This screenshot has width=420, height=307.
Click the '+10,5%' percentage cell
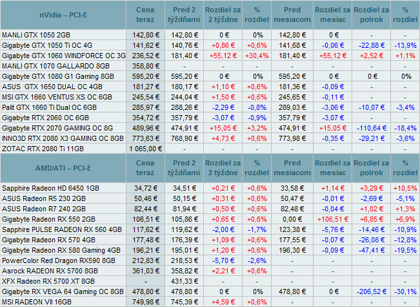(405, 188)
